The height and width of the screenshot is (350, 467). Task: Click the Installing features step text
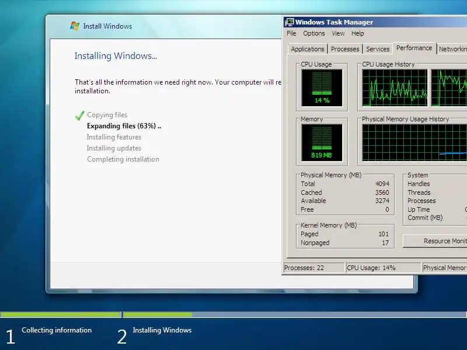(x=114, y=137)
